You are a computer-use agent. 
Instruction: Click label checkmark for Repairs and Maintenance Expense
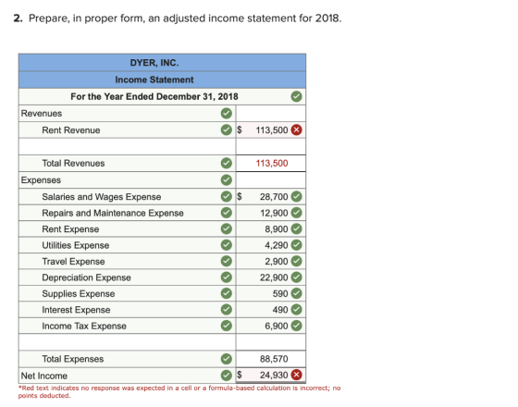pos(227,213)
